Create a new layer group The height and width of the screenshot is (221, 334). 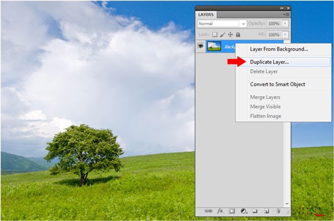[x=255, y=211]
